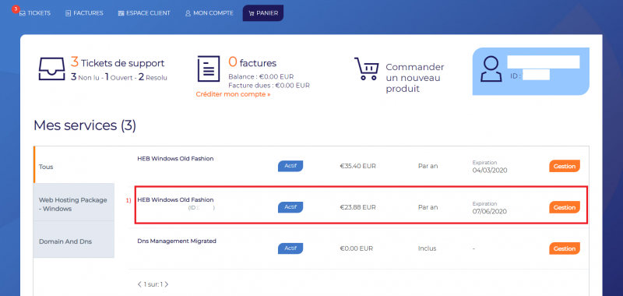623x296 pixels.
Task: Click the user profile avatar icon
Action: [491, 69]
